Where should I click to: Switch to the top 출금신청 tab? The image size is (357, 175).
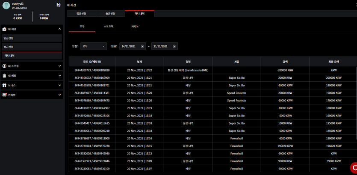click(x=110, y=13)
